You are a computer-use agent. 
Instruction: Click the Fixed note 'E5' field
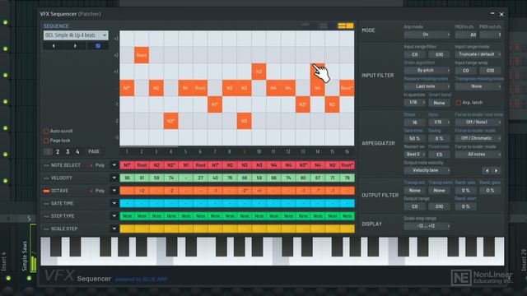click(x=439, y=155)
